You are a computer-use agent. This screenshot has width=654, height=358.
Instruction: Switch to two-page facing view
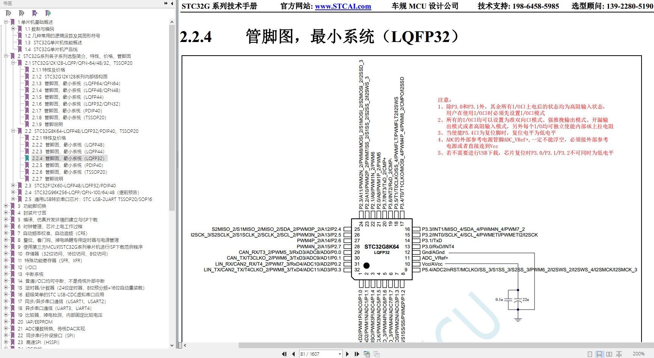pyautogui.click(x=609, y=354)
